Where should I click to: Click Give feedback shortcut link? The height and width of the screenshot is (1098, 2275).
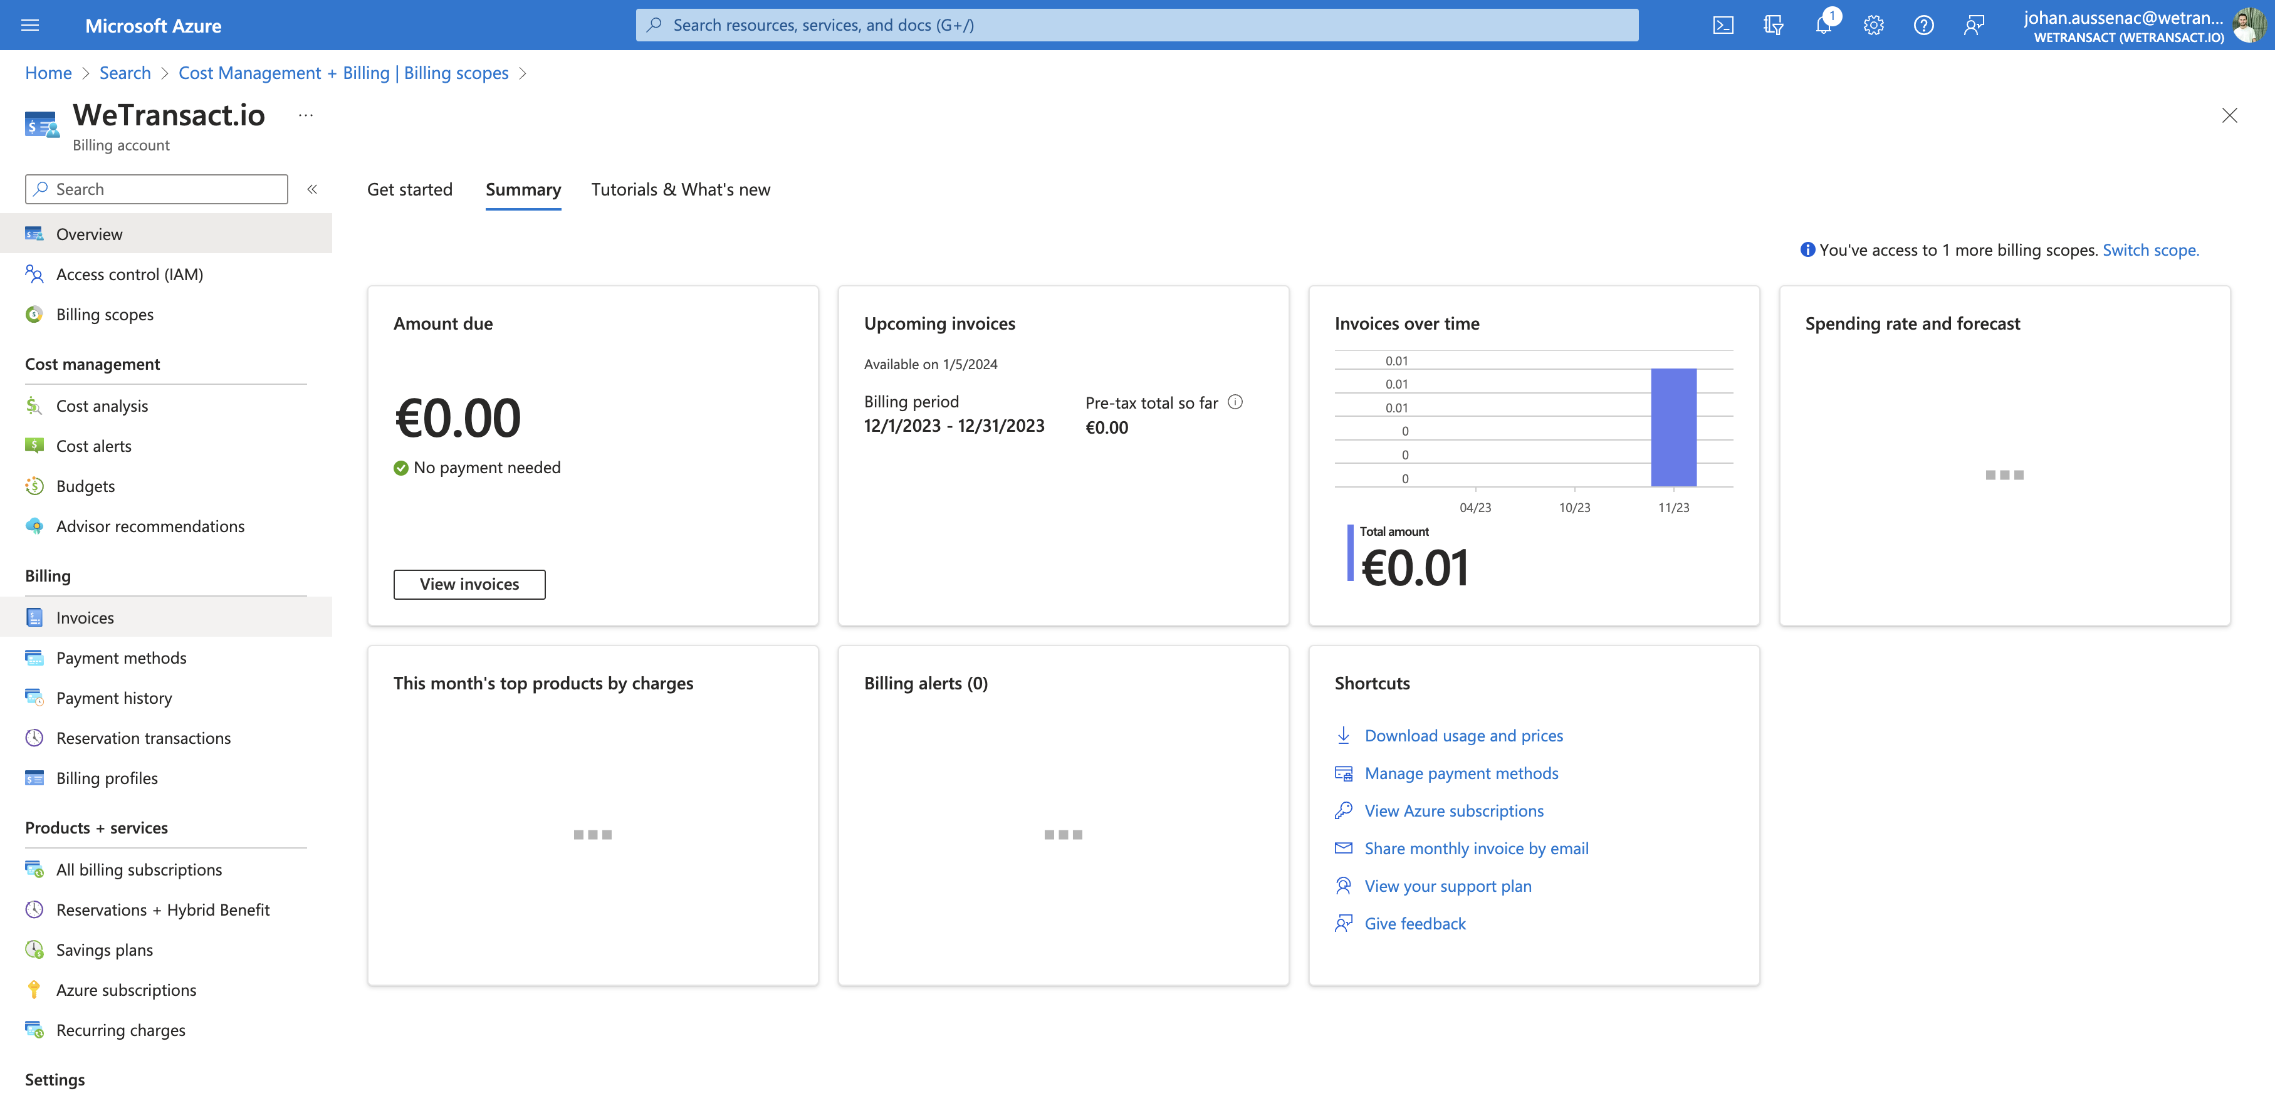[1415, 923]
